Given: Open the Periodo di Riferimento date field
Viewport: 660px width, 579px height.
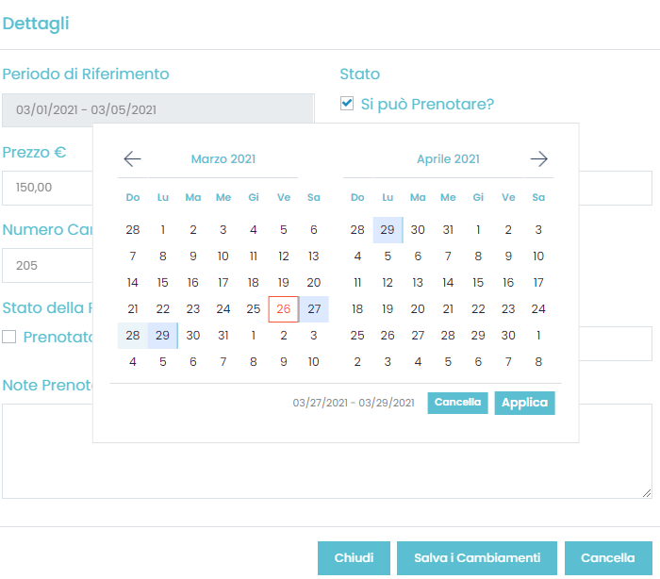Looking at the screenshot, I should (x=157, y=109).
